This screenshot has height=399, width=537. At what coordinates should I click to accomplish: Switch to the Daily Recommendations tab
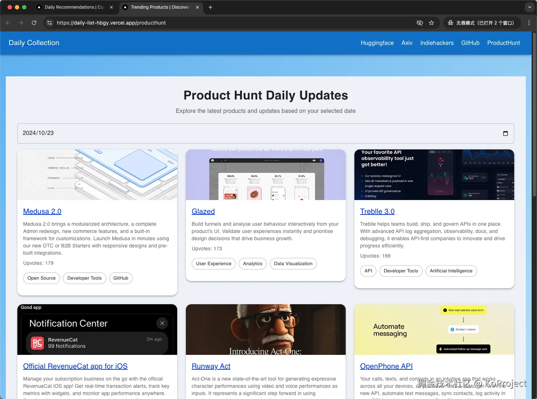tap(75, 7)
